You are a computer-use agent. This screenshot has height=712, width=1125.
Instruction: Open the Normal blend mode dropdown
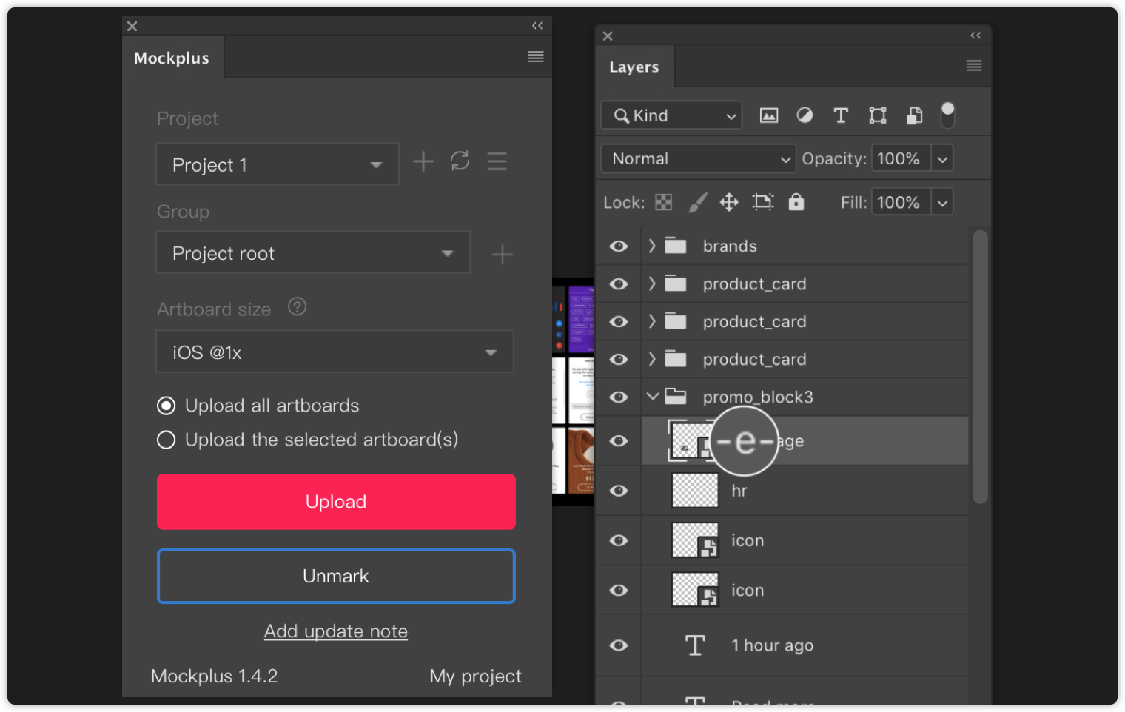(x=698, y=158)
